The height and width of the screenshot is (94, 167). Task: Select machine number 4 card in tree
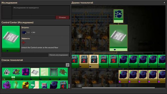coord(104,61)
